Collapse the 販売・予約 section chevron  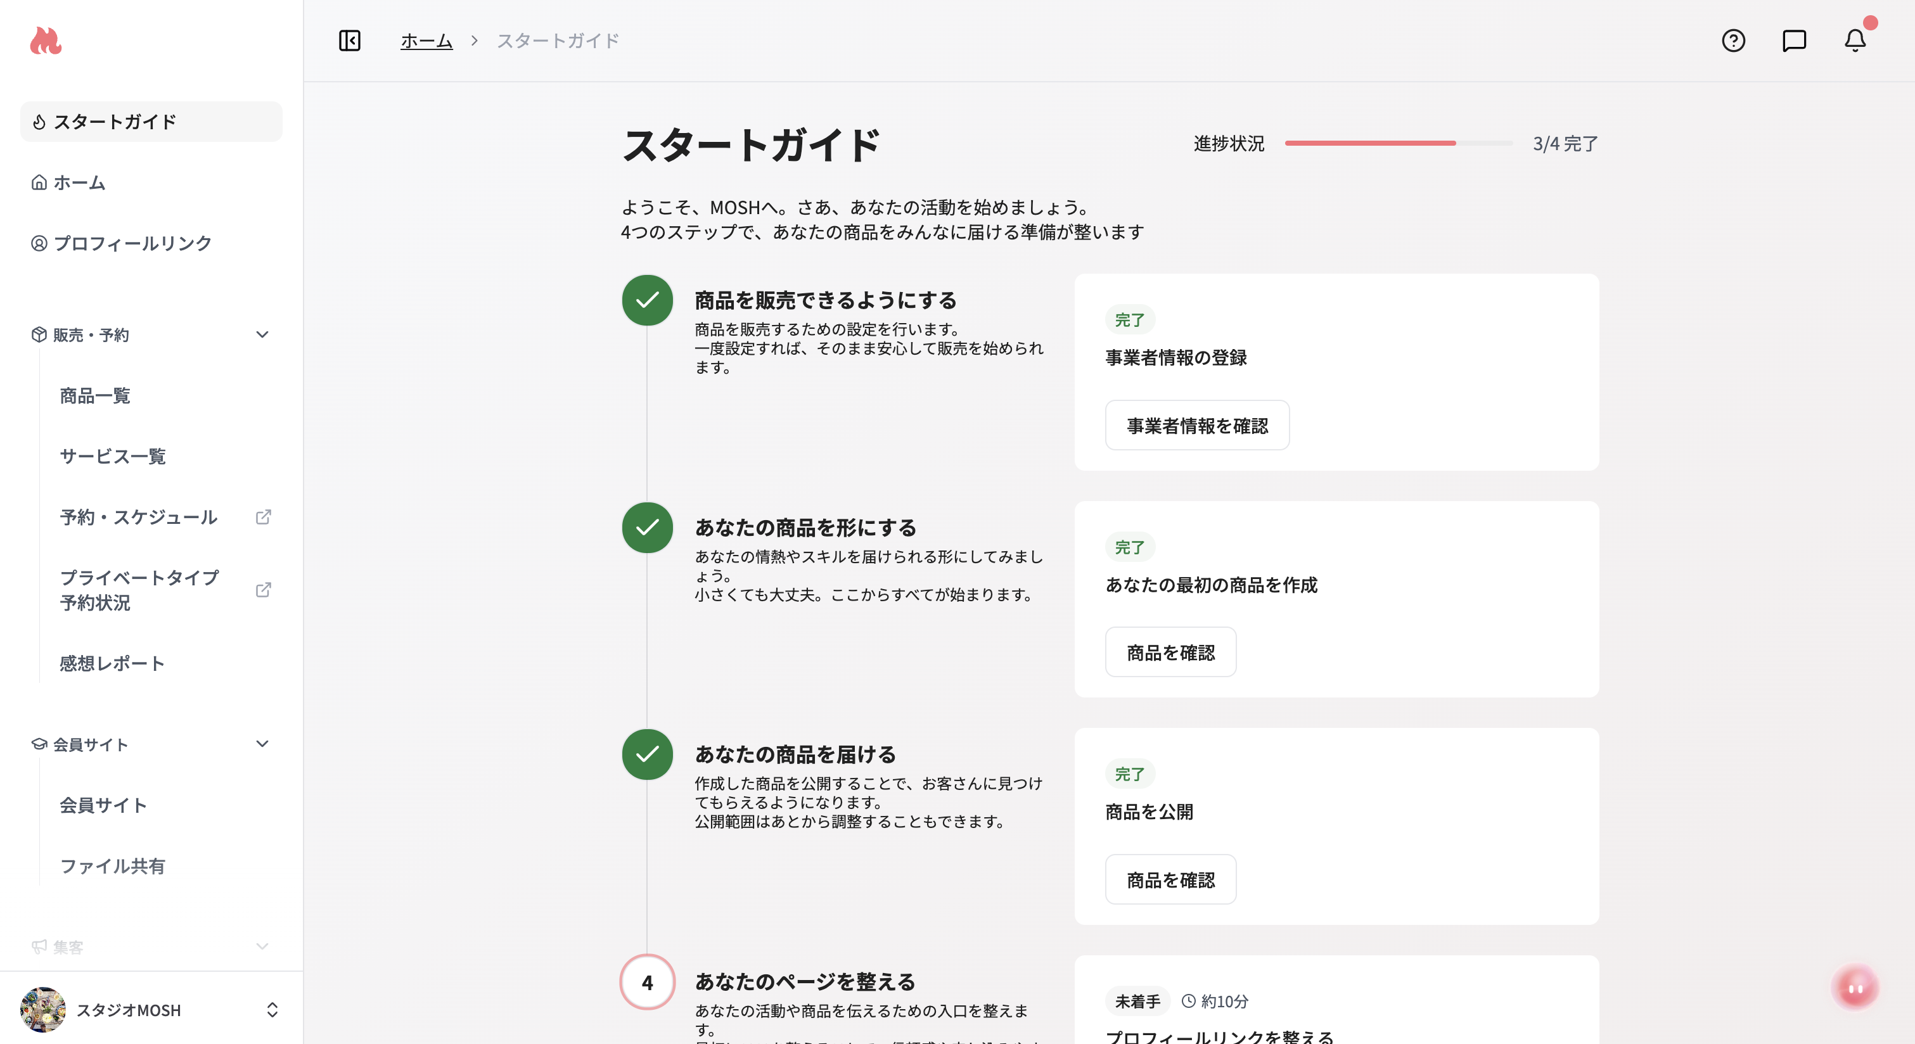(x=262, y=334)
